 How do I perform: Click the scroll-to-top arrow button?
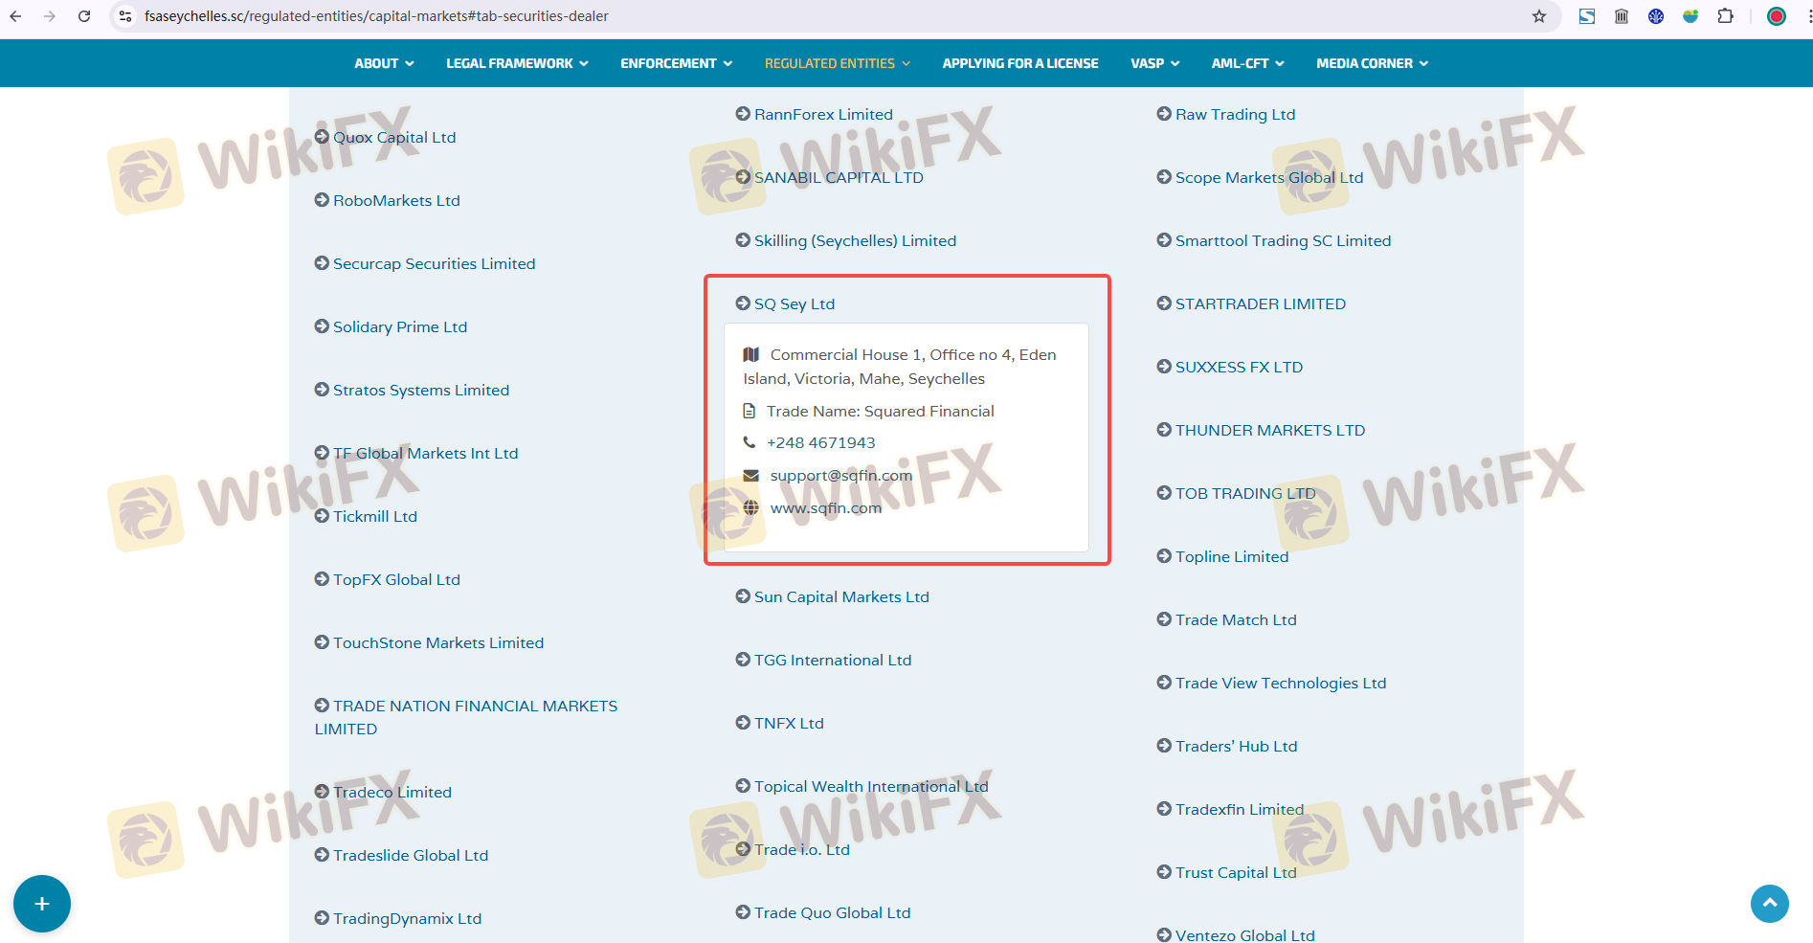tap(1769, 903)
